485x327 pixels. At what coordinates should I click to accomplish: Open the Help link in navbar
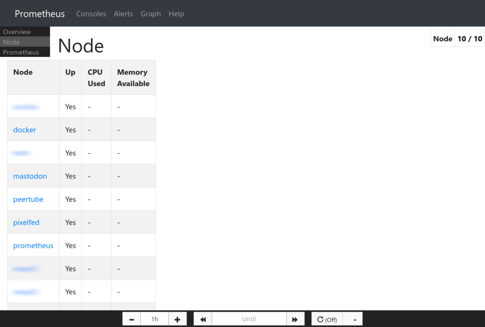176,14
